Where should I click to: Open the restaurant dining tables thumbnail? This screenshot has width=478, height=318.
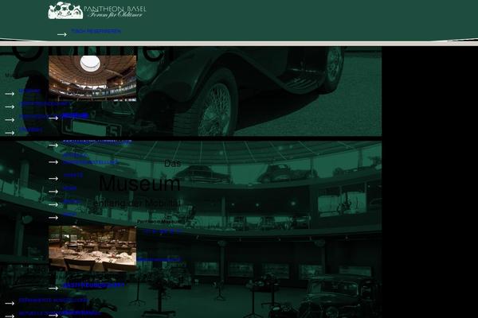(x=92, y=249)
